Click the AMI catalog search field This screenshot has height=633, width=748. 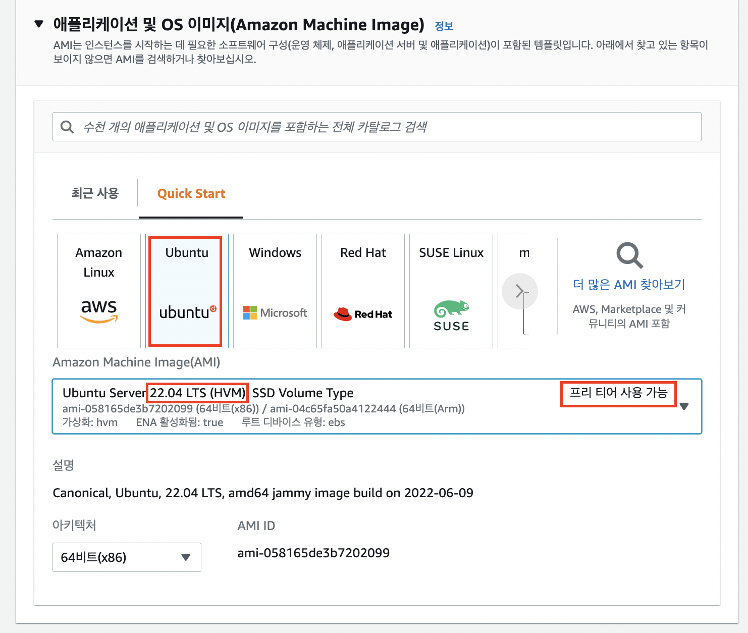point(377,127)
